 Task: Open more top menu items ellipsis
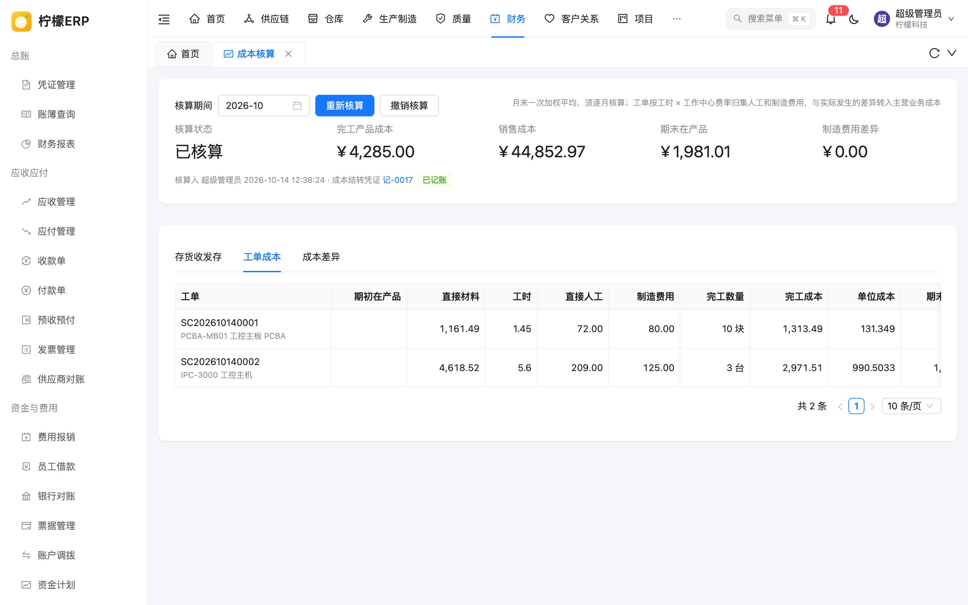pyautogui.click(x=677, y=19)
